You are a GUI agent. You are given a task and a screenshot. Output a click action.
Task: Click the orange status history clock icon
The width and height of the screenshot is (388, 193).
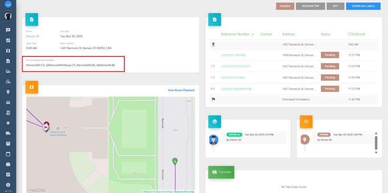306,121
